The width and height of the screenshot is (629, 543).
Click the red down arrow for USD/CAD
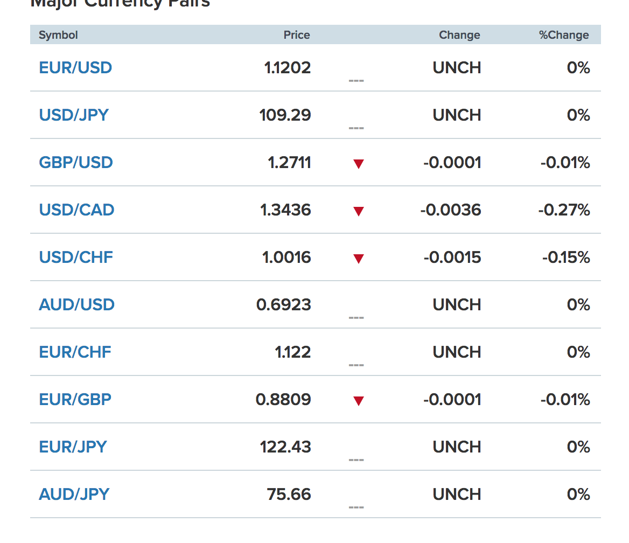tap(359, 211)
